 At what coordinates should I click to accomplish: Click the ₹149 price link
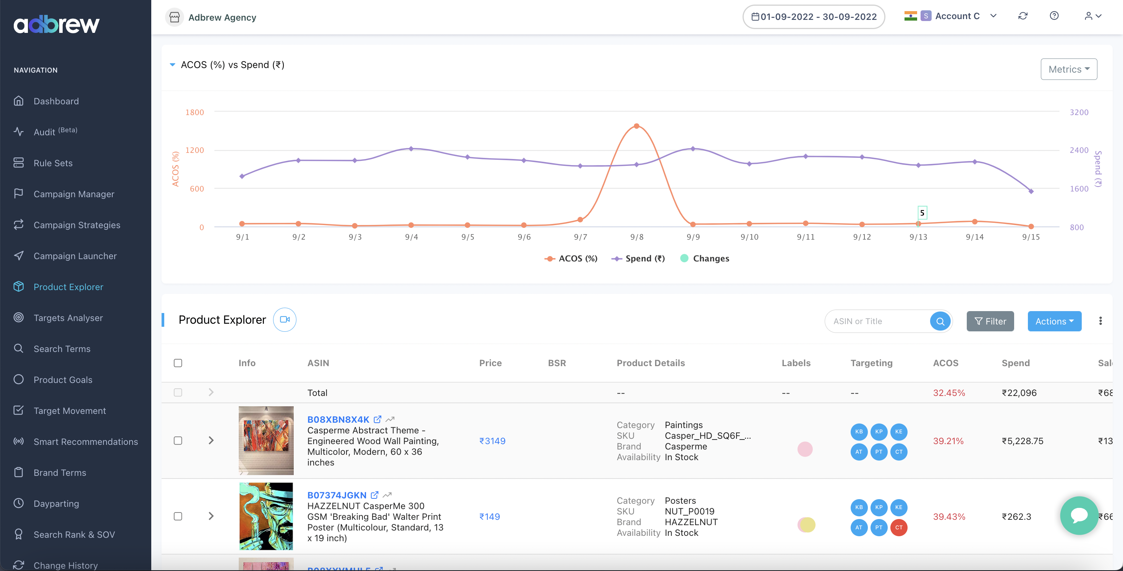(x=490, y=517)
